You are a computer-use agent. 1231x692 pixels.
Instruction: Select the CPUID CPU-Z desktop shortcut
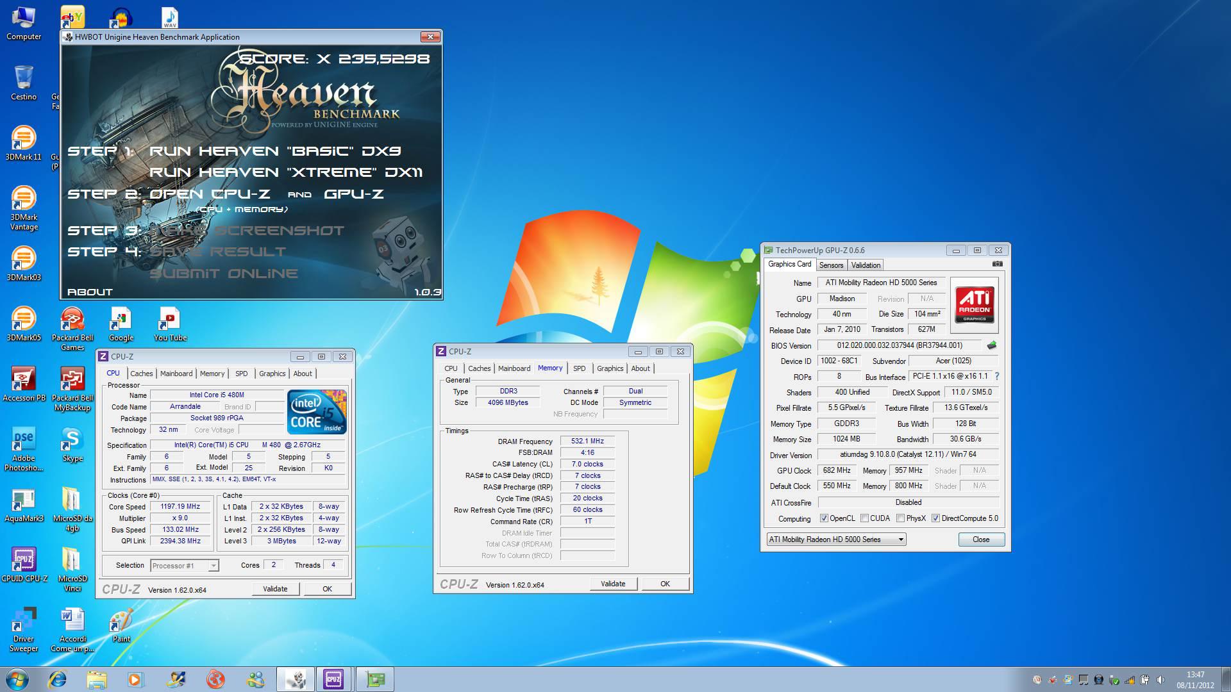(24, 564)
